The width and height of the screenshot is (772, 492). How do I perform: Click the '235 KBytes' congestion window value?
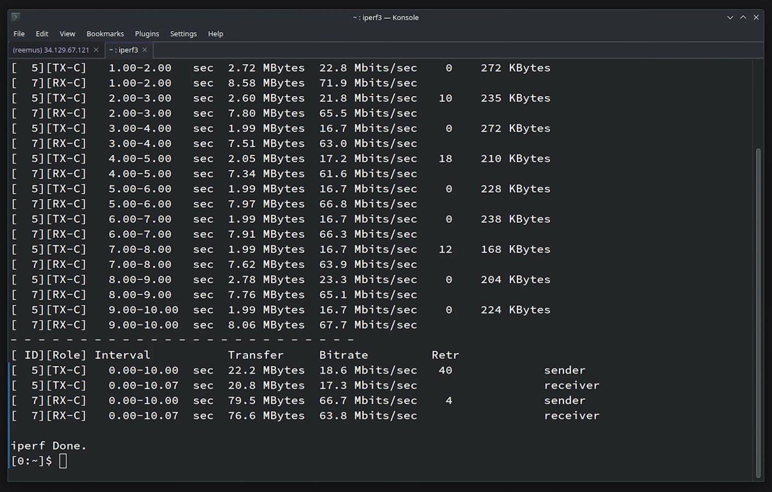[x=516, y=98]
